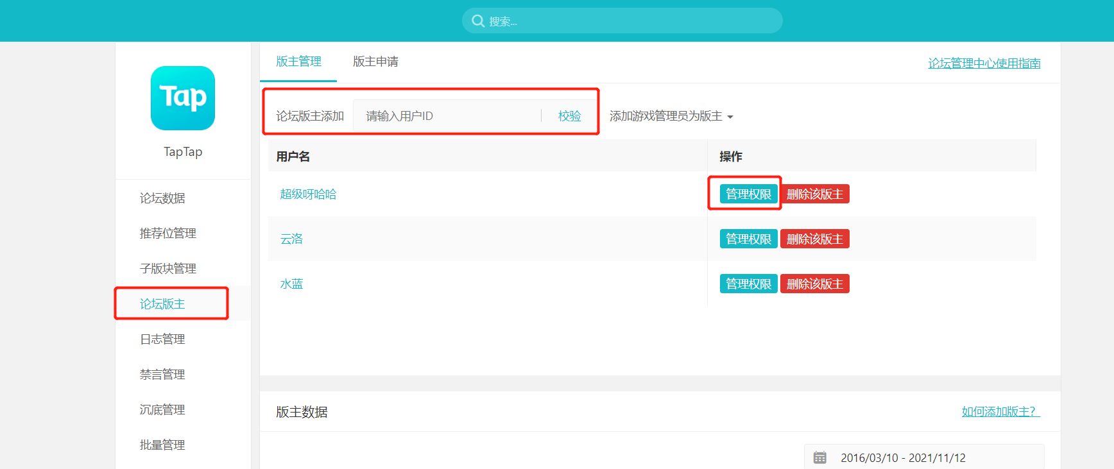This screenshot has height=469, width=1114.
Task: Click the TapTap app logo icon
Action: (183, 98)
